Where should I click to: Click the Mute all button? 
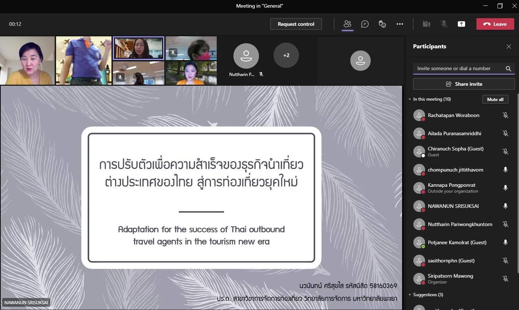tap(495, 99)
